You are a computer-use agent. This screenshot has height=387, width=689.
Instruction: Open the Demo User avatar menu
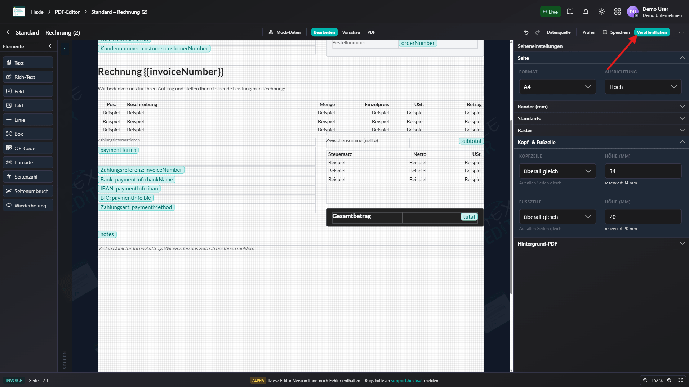pyautogui.click(x=632, y=12)
